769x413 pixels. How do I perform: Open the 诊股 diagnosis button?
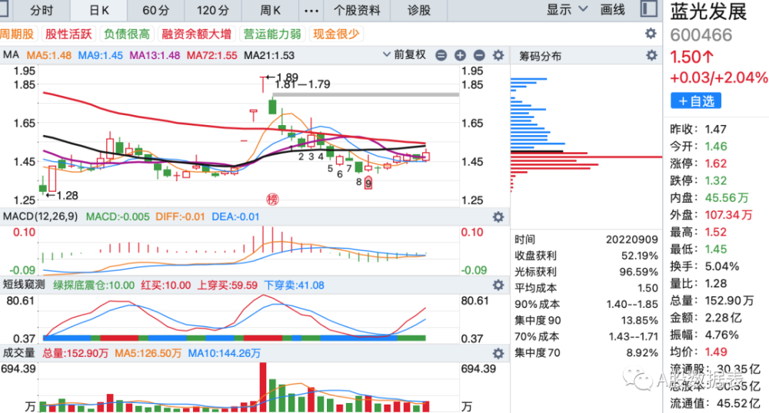pos(419,10)
